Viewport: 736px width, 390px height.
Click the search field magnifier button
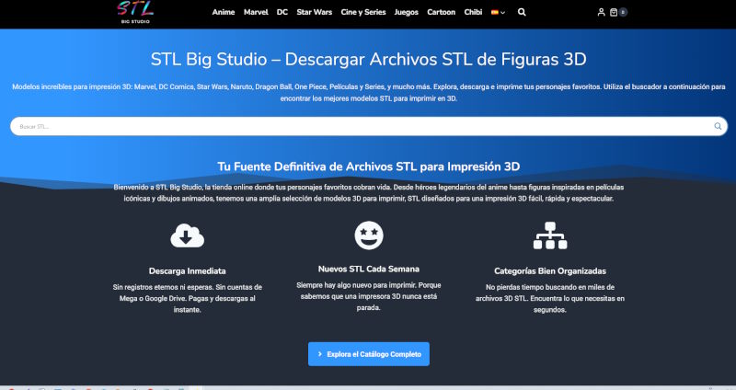718,126
